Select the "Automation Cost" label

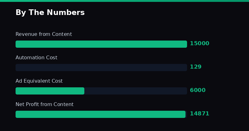36,58
